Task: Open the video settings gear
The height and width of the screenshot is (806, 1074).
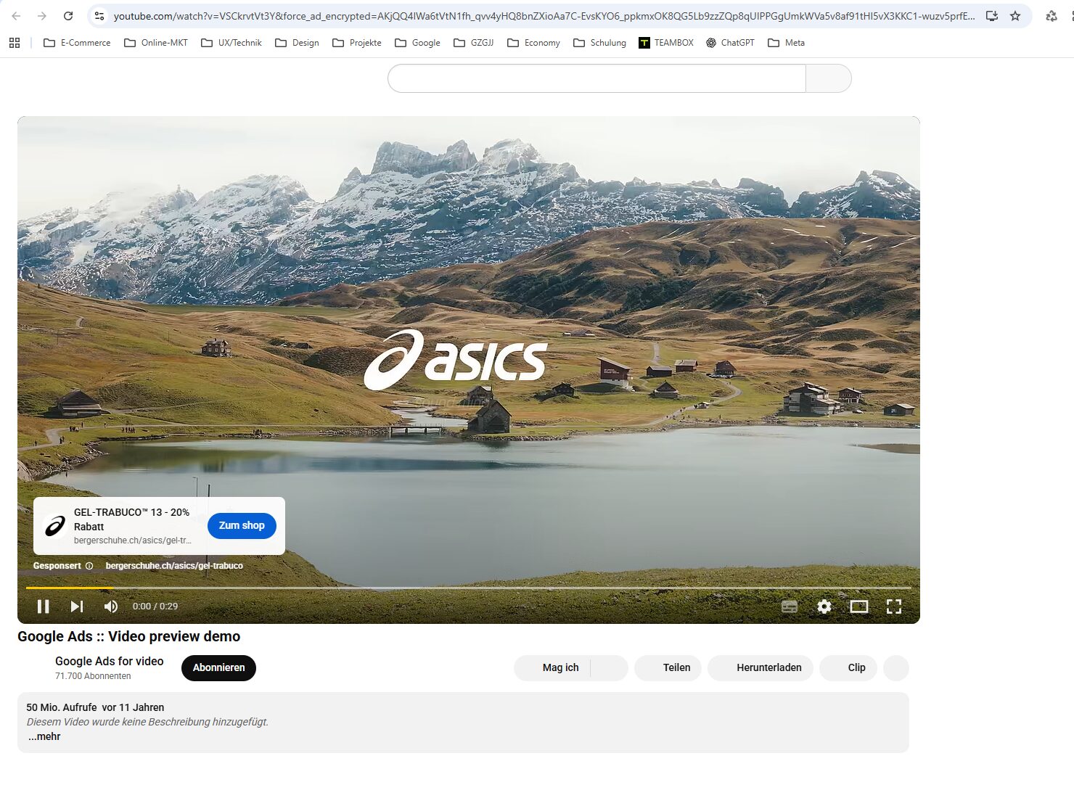Action: click(824, 606)
